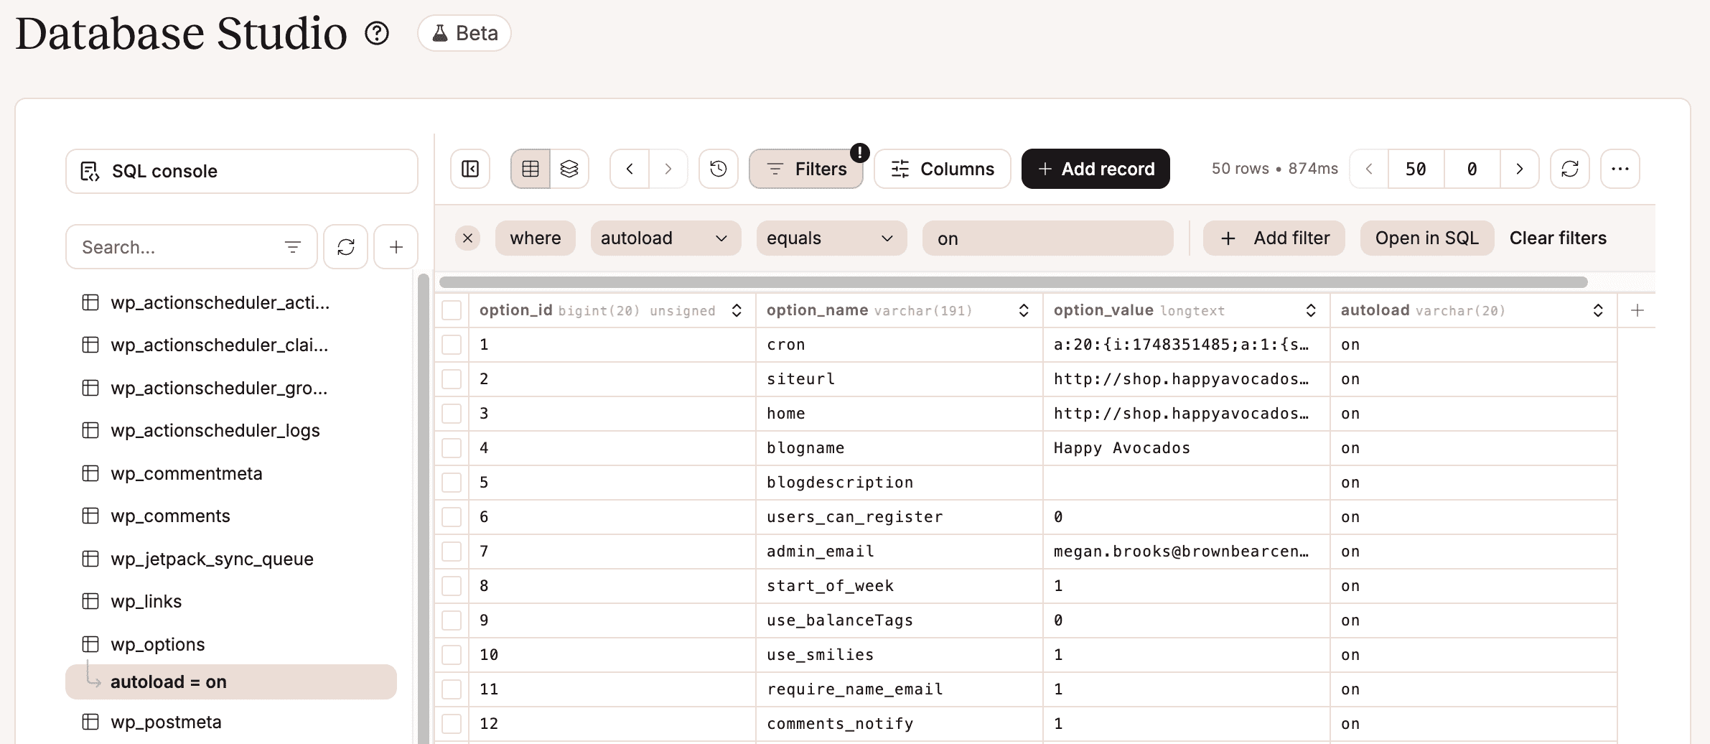1710x744 pixels.
Task: Click Clear filters
Action: pos(1558,238)
